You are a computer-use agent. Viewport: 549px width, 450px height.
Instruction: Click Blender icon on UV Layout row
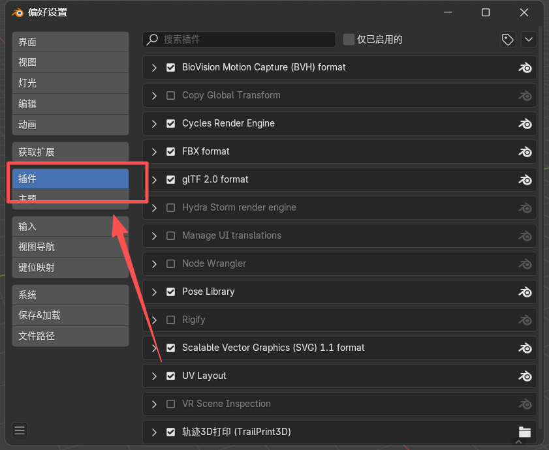pyautogui.click(x=525, y=376)
